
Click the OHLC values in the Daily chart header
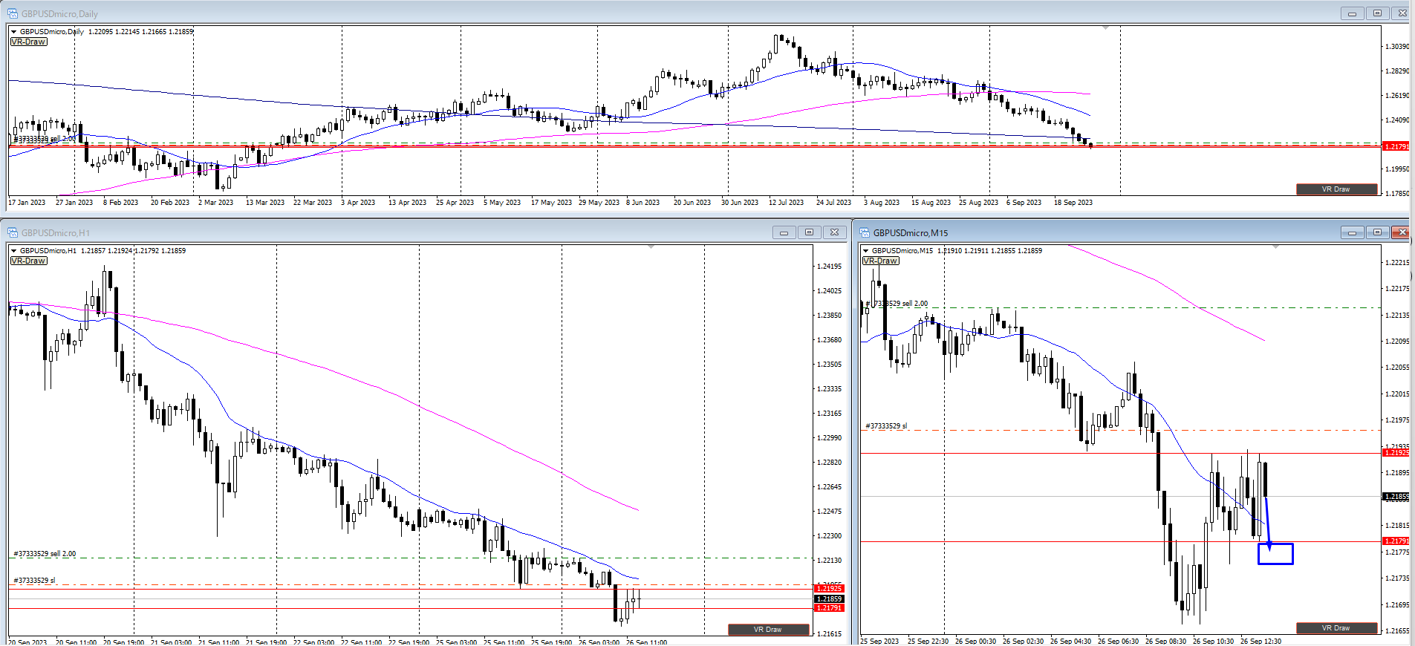[x=140, y=32]
